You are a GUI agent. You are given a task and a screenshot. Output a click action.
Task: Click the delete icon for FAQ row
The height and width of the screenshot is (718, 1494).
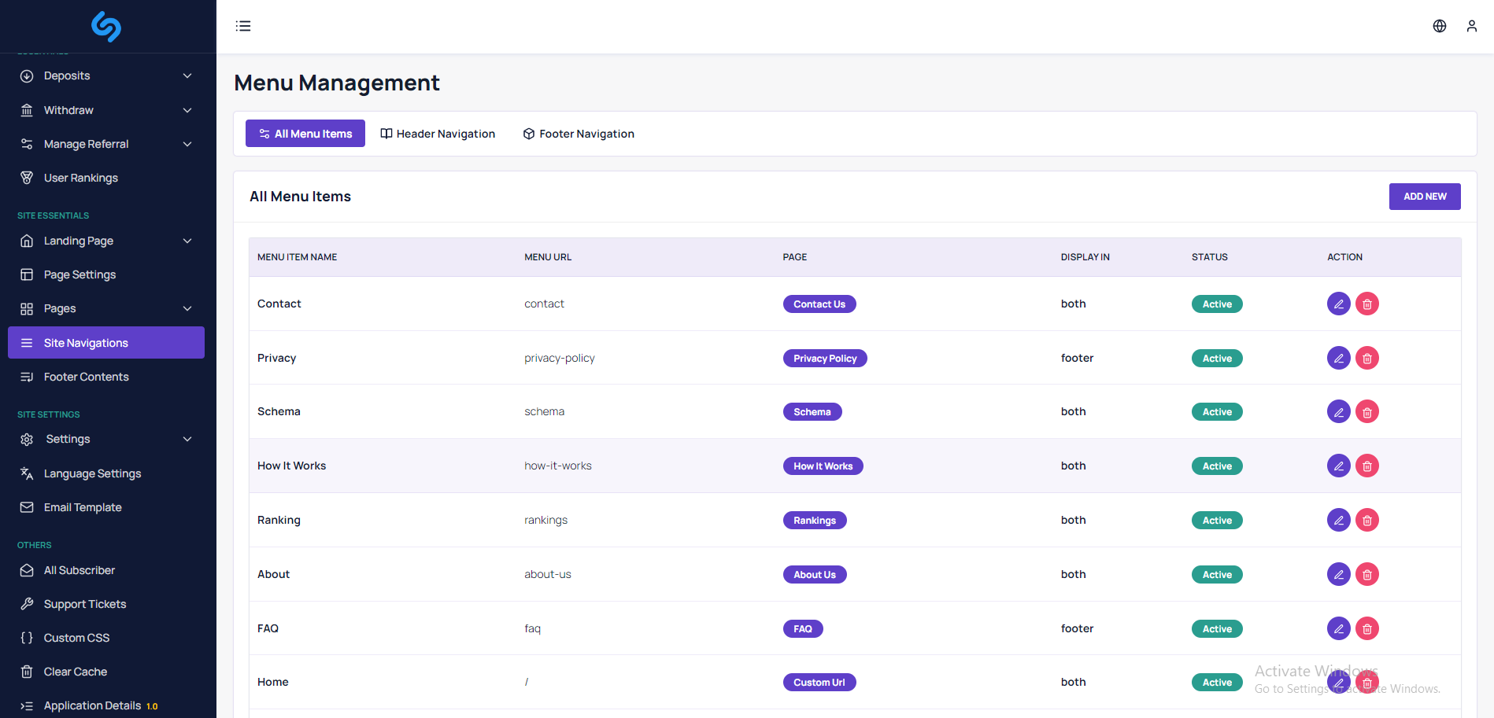tap(1366, 628)
